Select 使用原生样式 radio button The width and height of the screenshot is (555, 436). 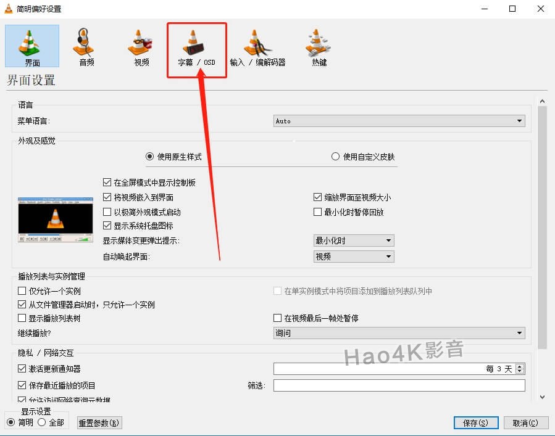150,156
